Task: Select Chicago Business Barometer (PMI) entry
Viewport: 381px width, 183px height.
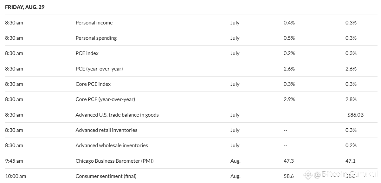Action: 115,161
